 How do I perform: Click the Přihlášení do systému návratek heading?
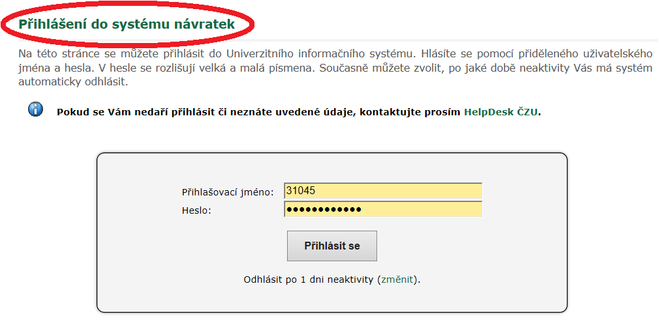tap(127, 24)
